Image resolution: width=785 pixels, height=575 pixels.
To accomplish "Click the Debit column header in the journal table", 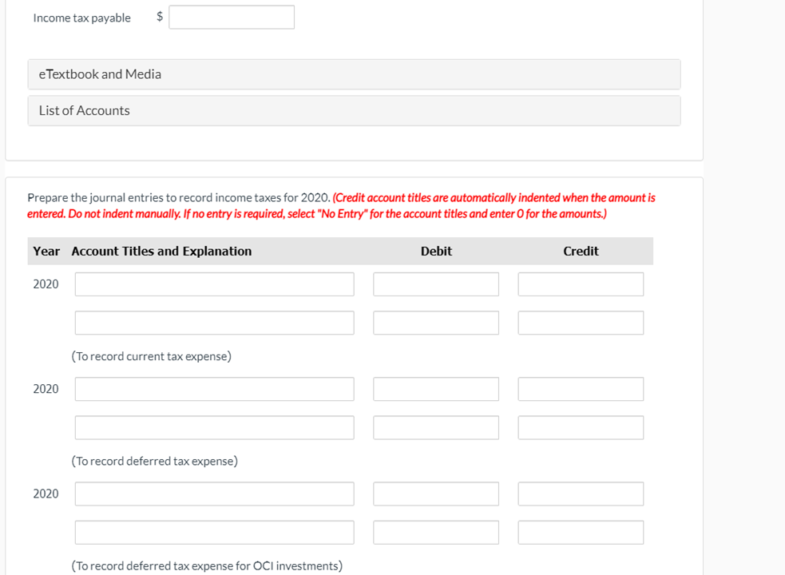I will click(436, 250).
